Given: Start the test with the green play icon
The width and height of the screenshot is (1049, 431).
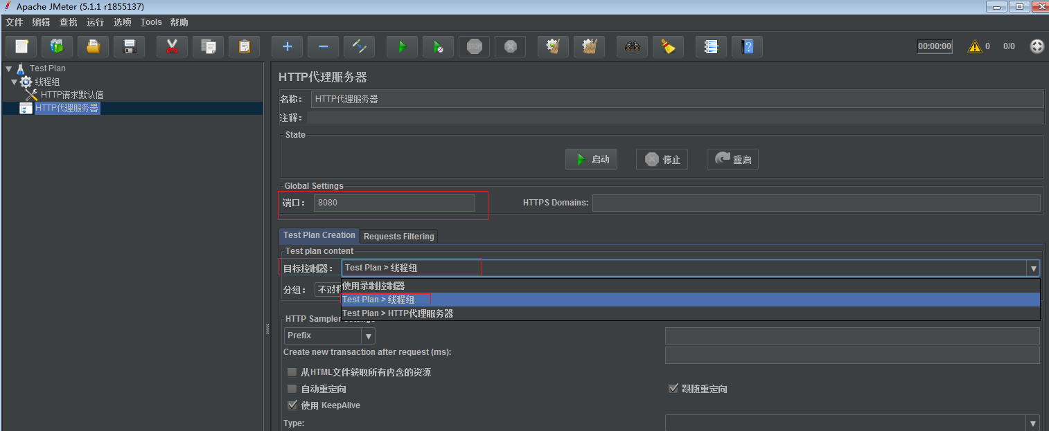Looking at the screenshot, I should pyautogui.click(x=403, y=46).
